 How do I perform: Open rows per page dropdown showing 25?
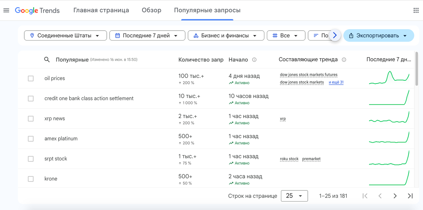point(294,196)
